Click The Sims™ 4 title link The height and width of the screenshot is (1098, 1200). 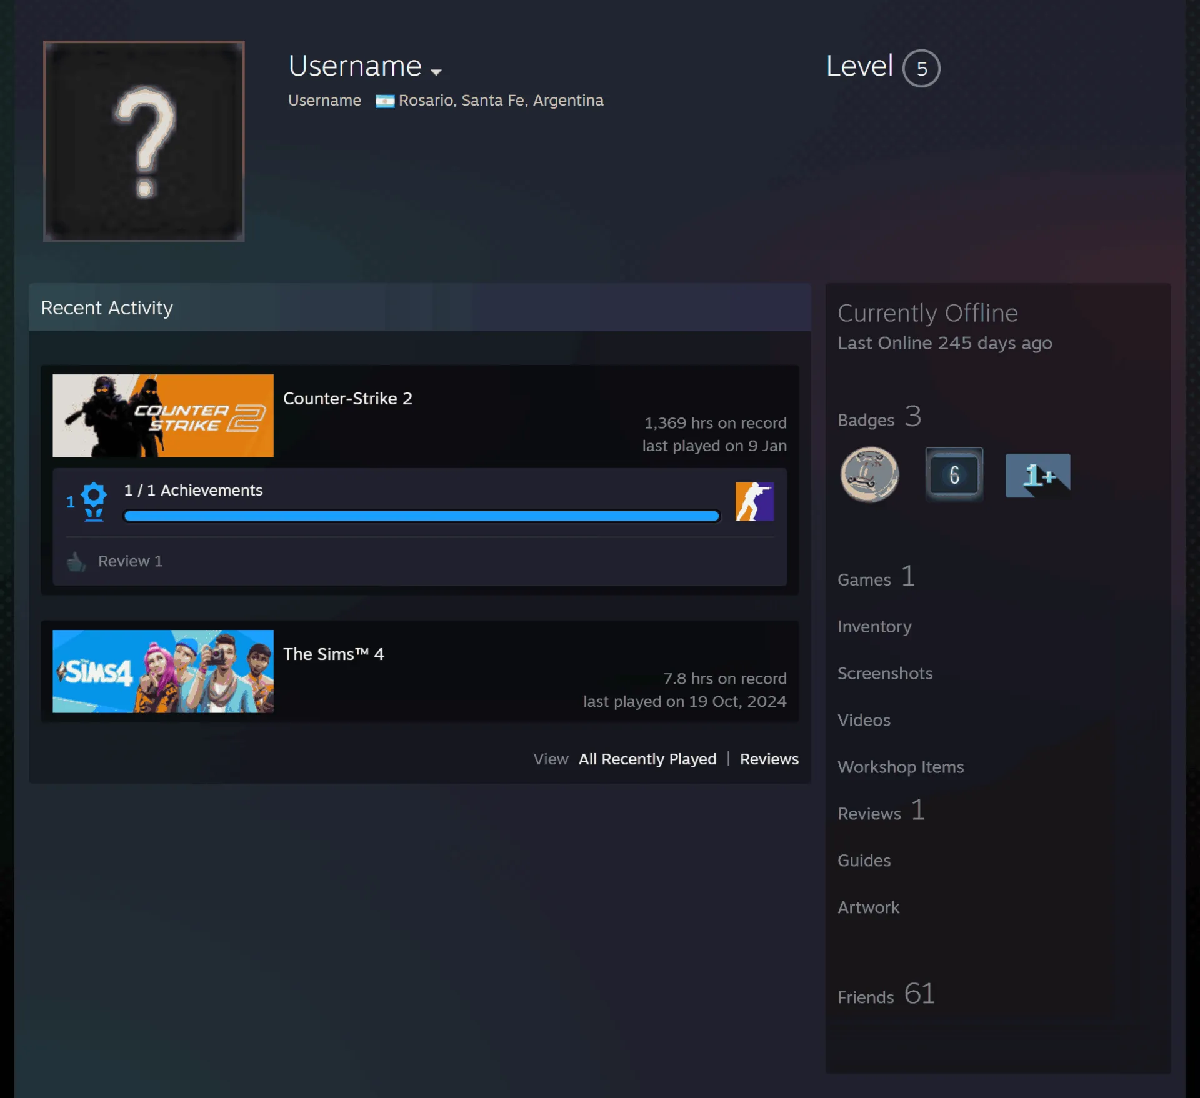pos(333,654)
